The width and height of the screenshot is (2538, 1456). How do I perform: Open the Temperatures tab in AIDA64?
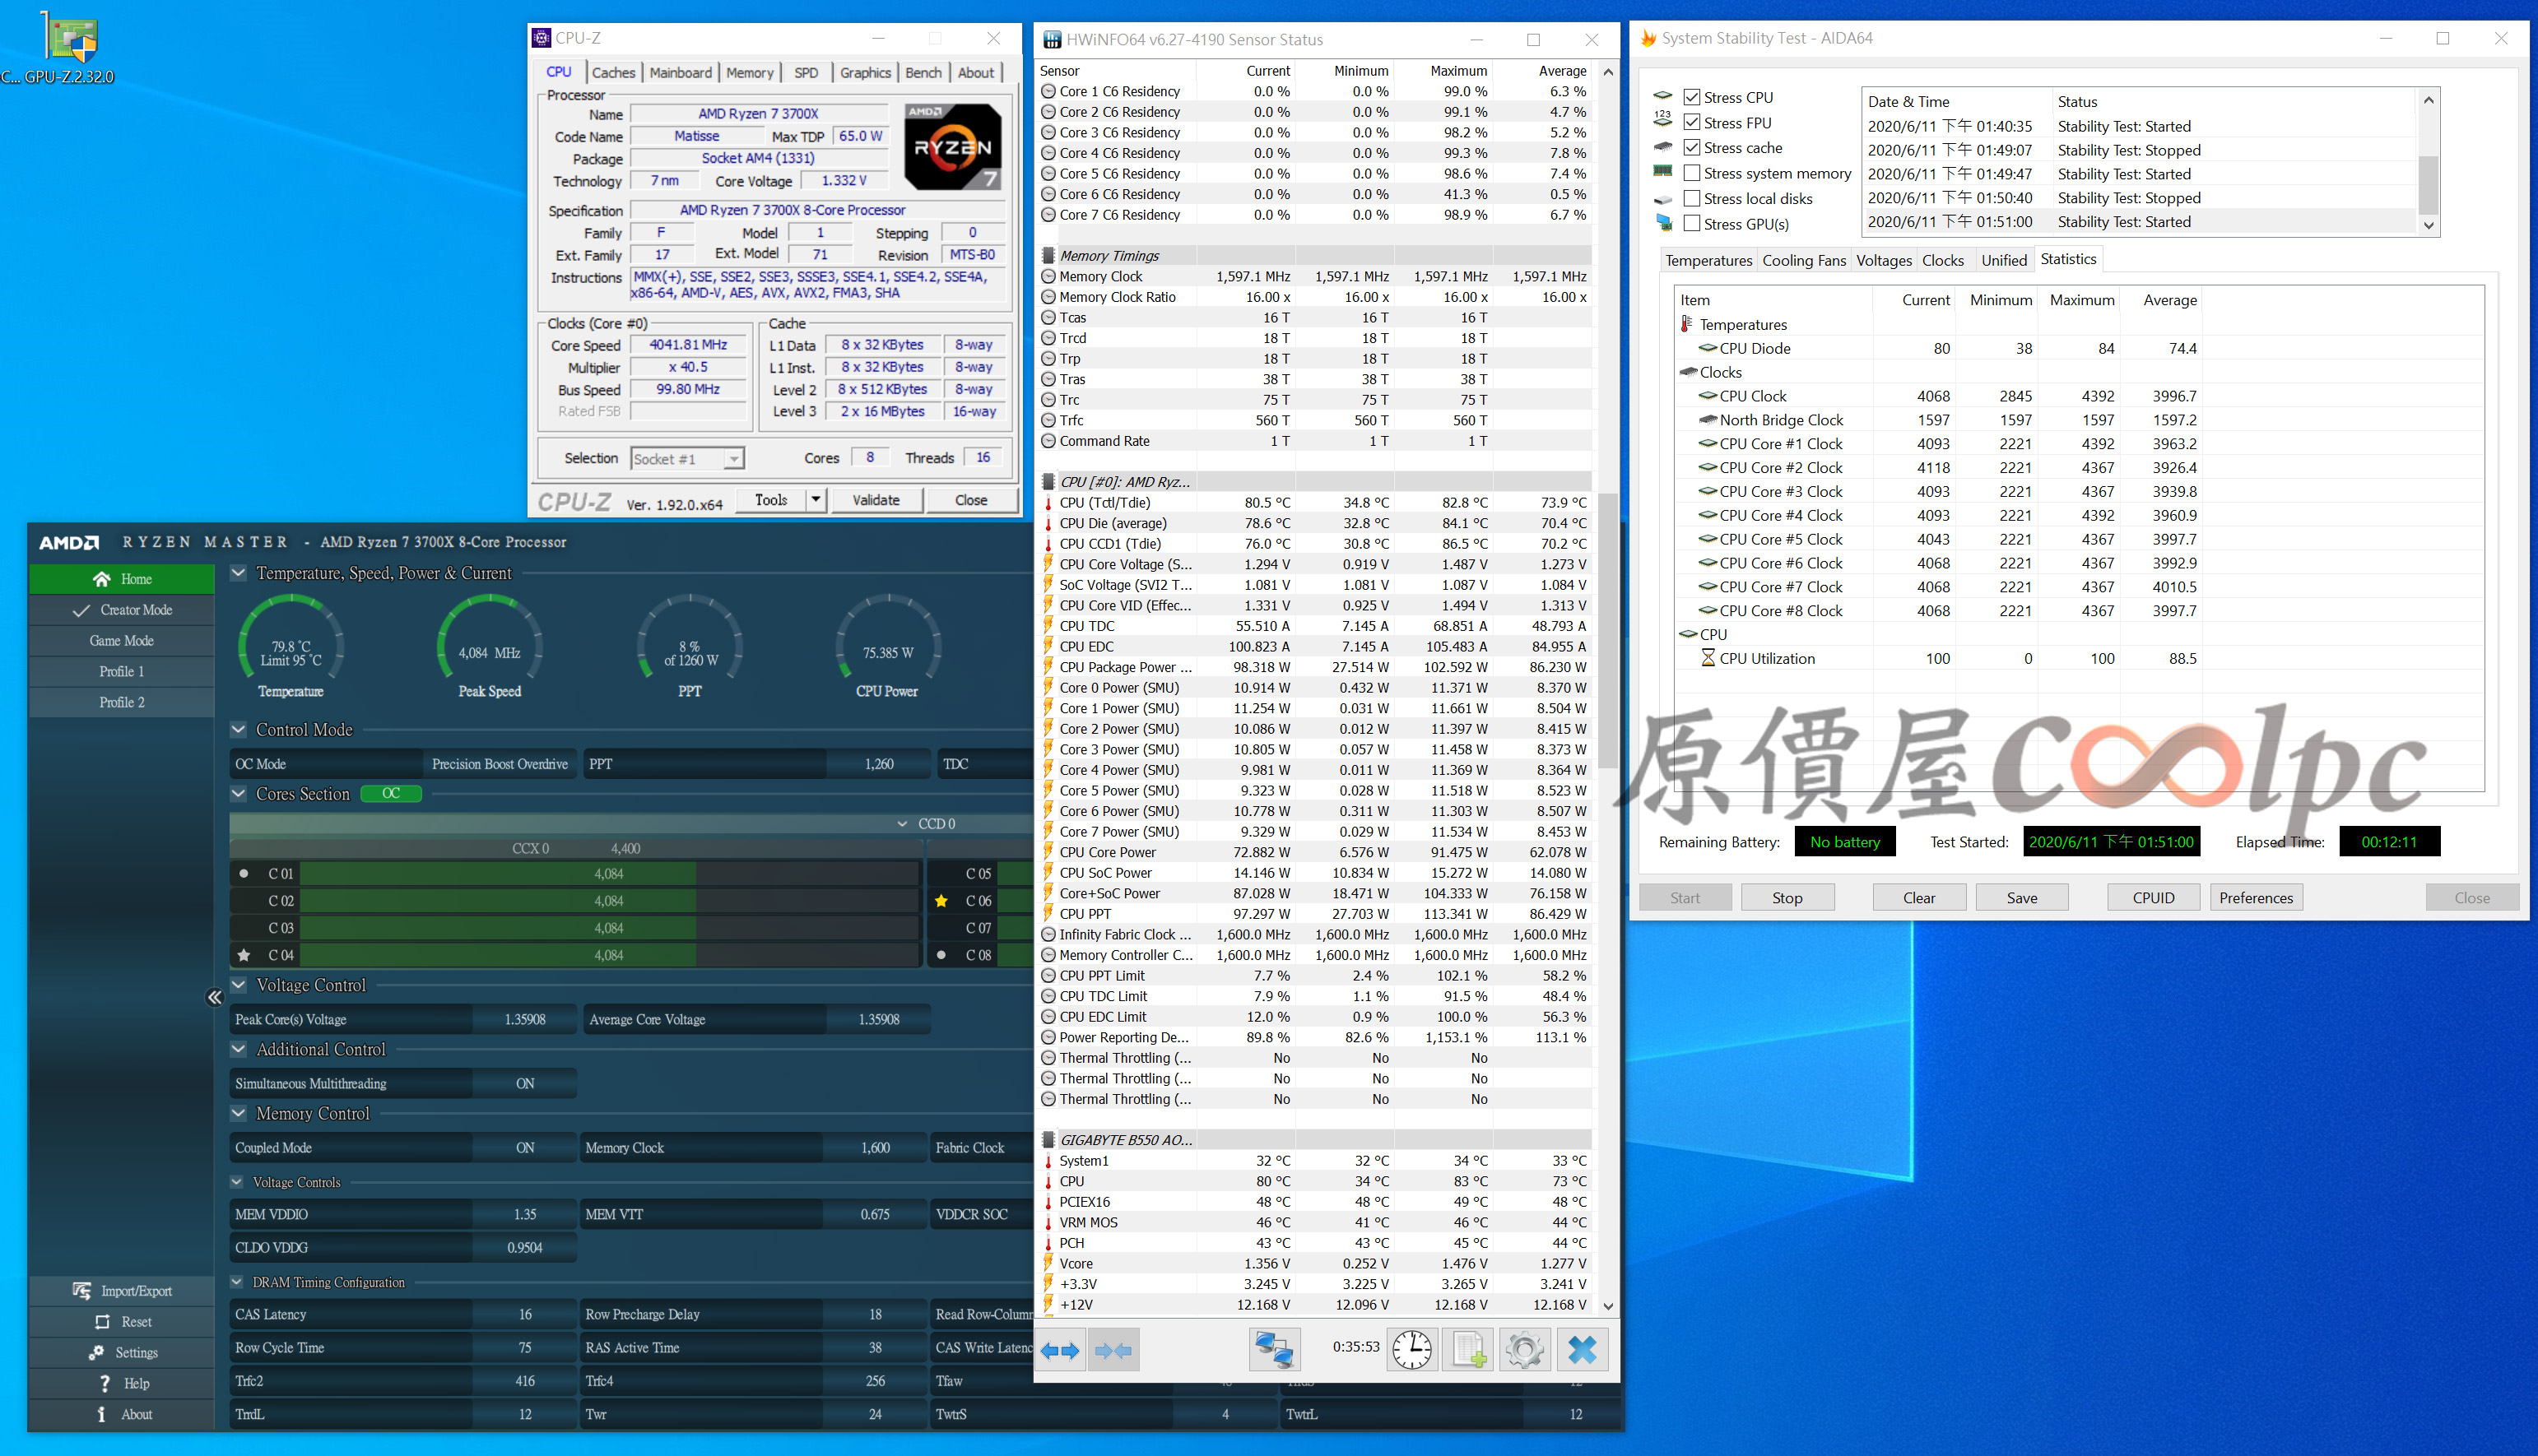pos(1708,260)
